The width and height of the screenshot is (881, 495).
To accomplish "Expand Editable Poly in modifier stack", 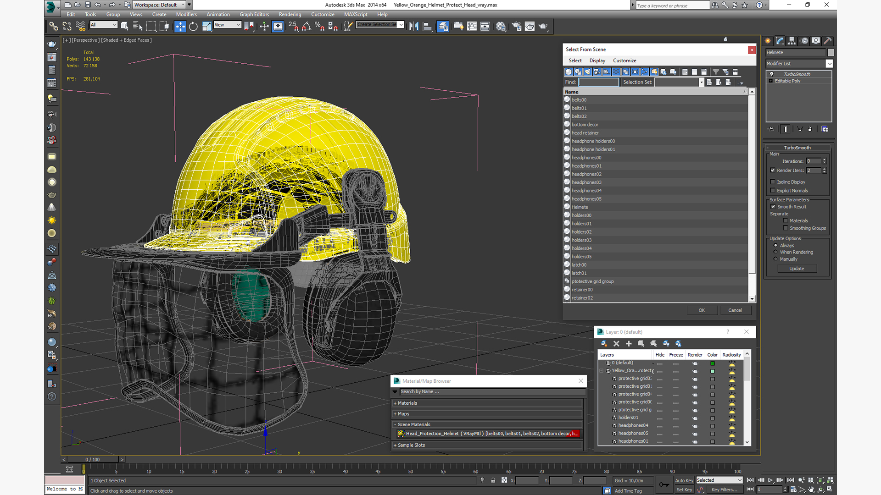I will click(771, 81).
